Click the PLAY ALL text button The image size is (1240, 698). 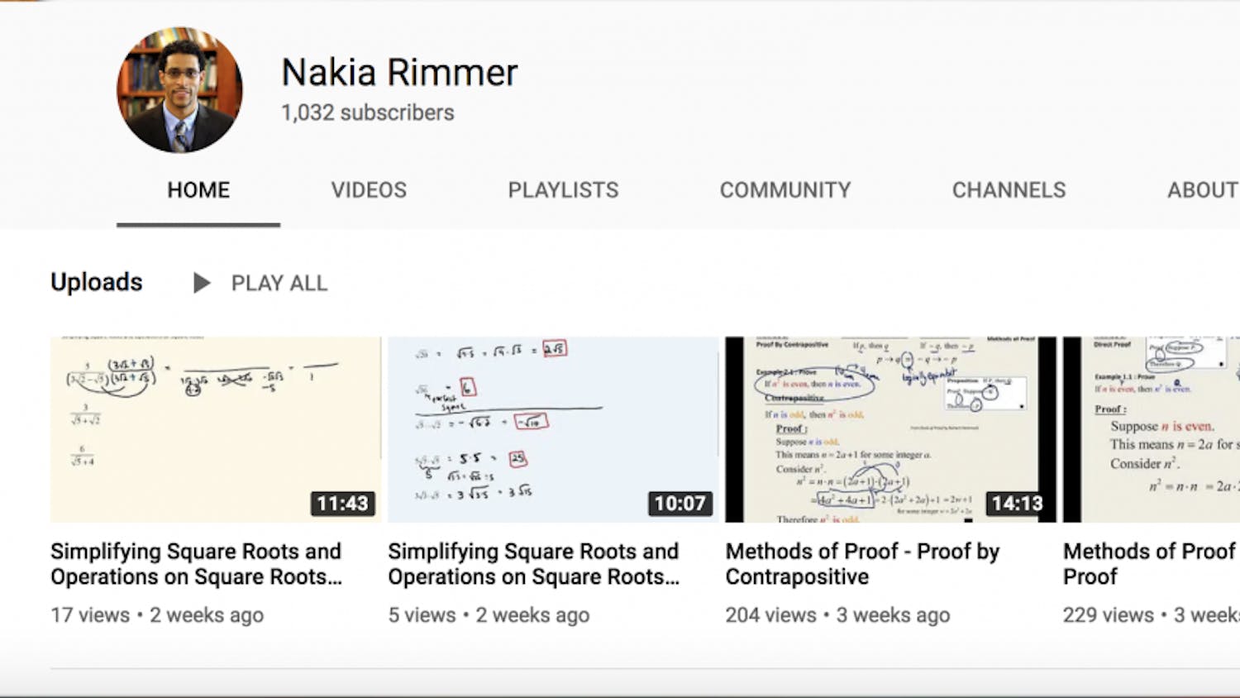pyautogui.click(x=279, y=284)
